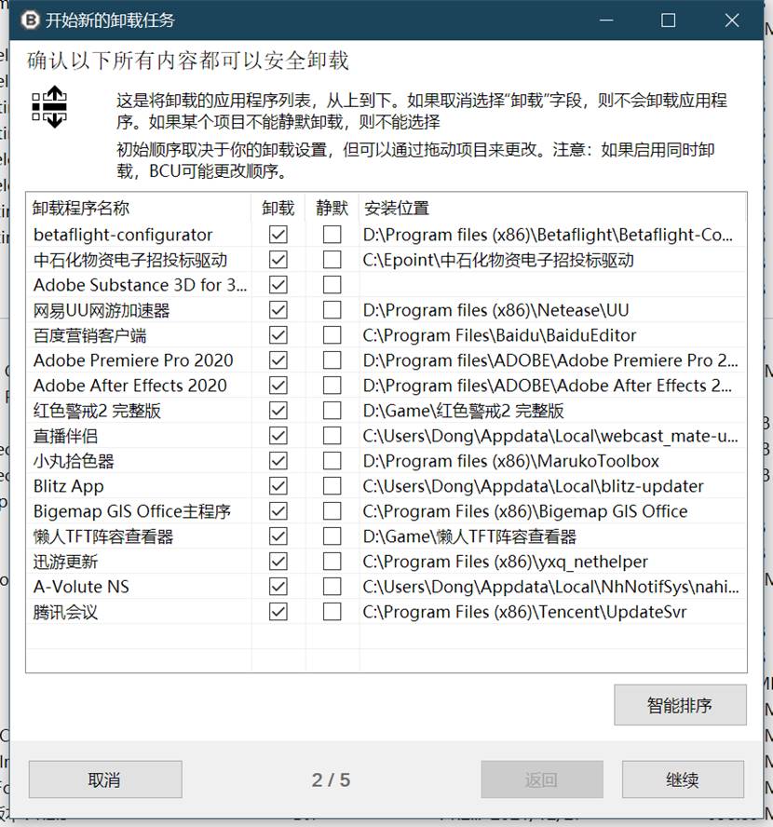Click the 取消 cancel button
Image resolution: width=773 pixels, height=827 pixels.
pos(105,780)
